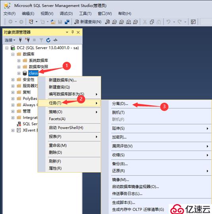Choose Facets(A) in context menu
Image resolution: width=212 pixels, height=214 pixels.
[x=69, y=119]
